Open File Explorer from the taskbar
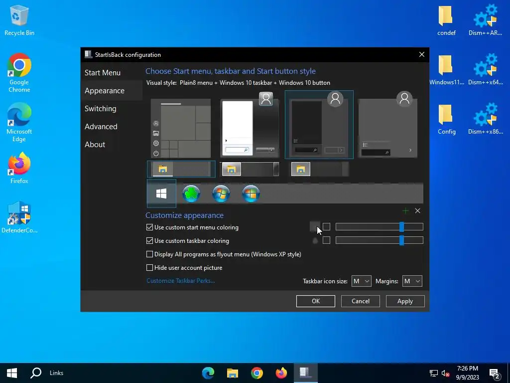The height and width of the screenshot is (383, 510). [x=233, y=373]
